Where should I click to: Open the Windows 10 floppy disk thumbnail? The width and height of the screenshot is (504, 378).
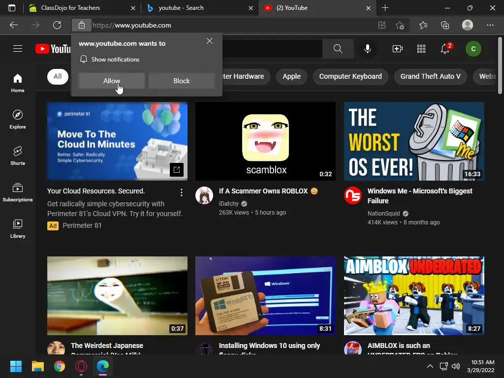click(265, 296)
